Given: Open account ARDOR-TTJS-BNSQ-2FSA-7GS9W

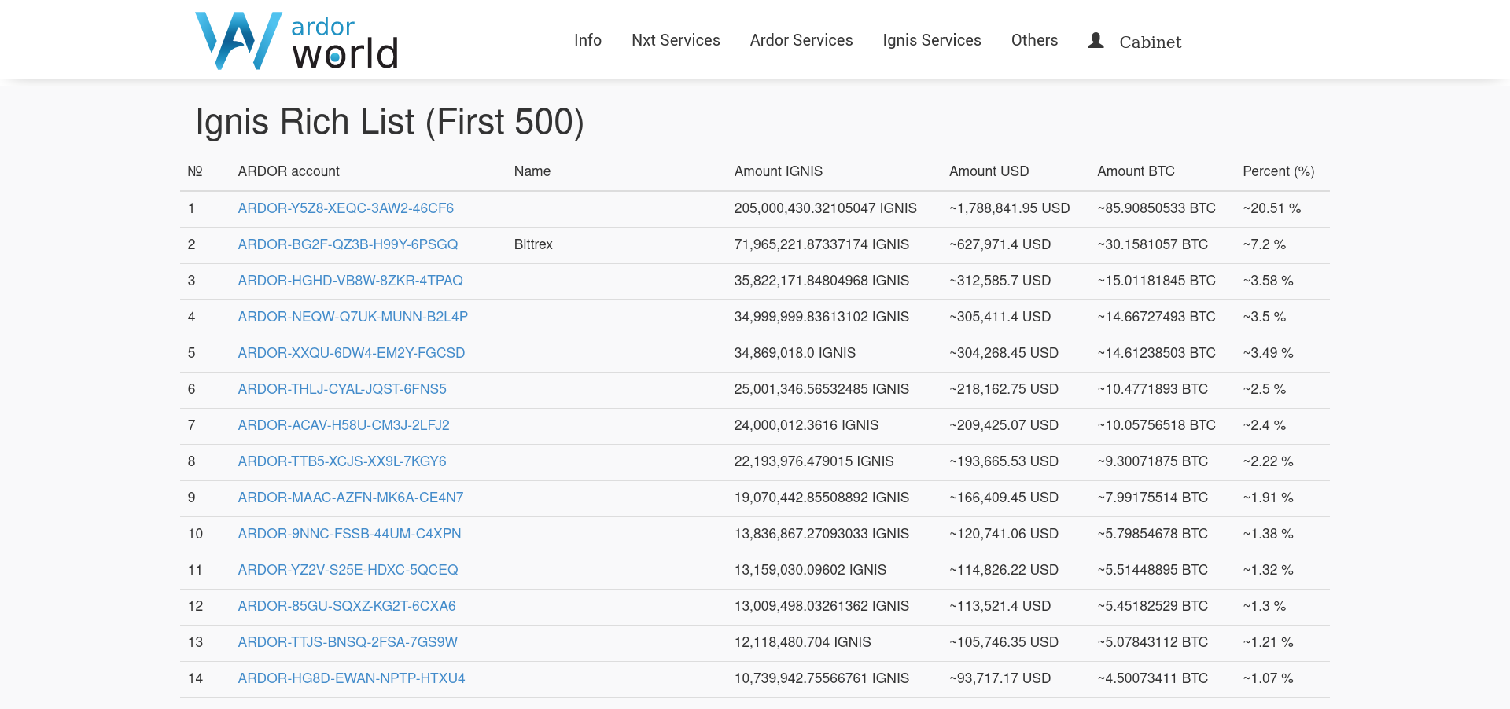Looking at the screenshot, I should click(348, 642).
